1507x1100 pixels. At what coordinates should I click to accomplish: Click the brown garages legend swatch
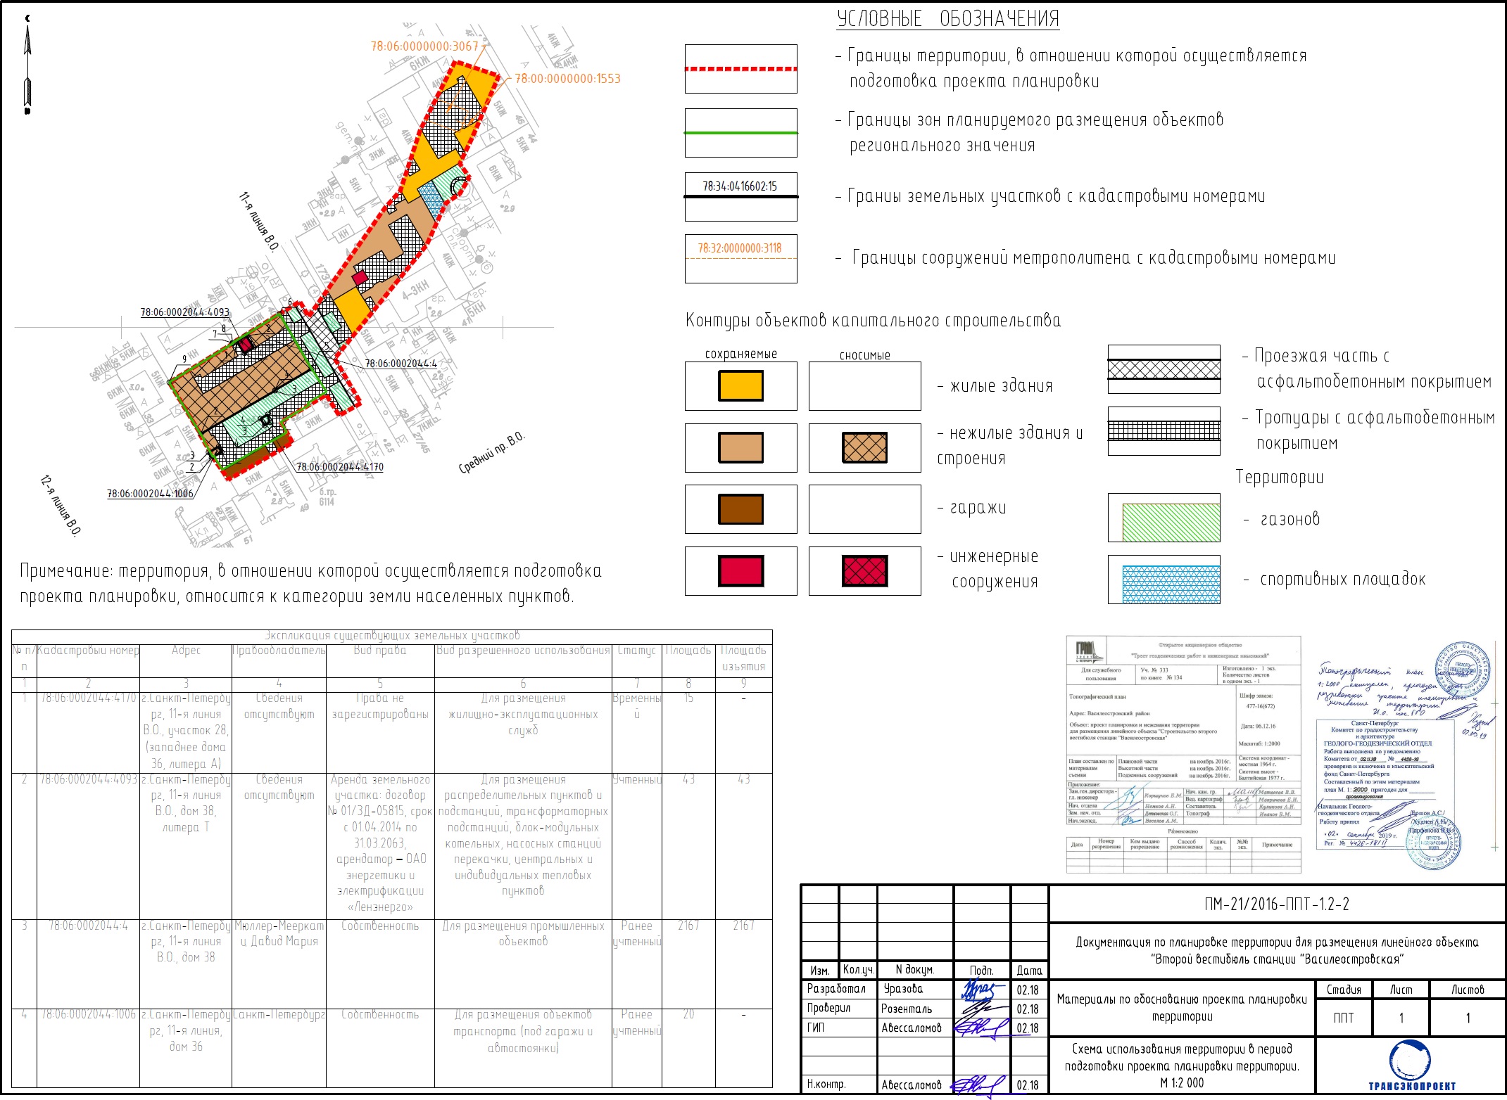[740, 509]
